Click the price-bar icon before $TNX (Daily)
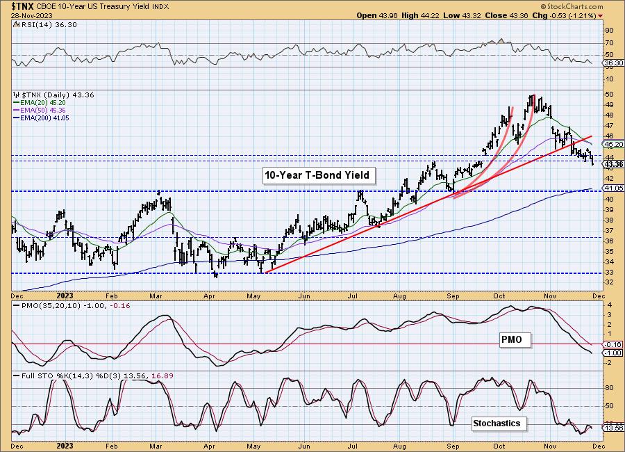The height and width of the screenshot is (452, 625). point(17,95)
